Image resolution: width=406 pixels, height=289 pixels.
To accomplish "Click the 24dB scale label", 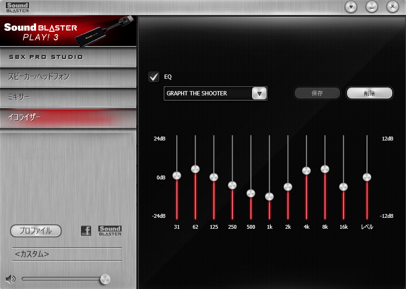I will [x=160, y=139].
